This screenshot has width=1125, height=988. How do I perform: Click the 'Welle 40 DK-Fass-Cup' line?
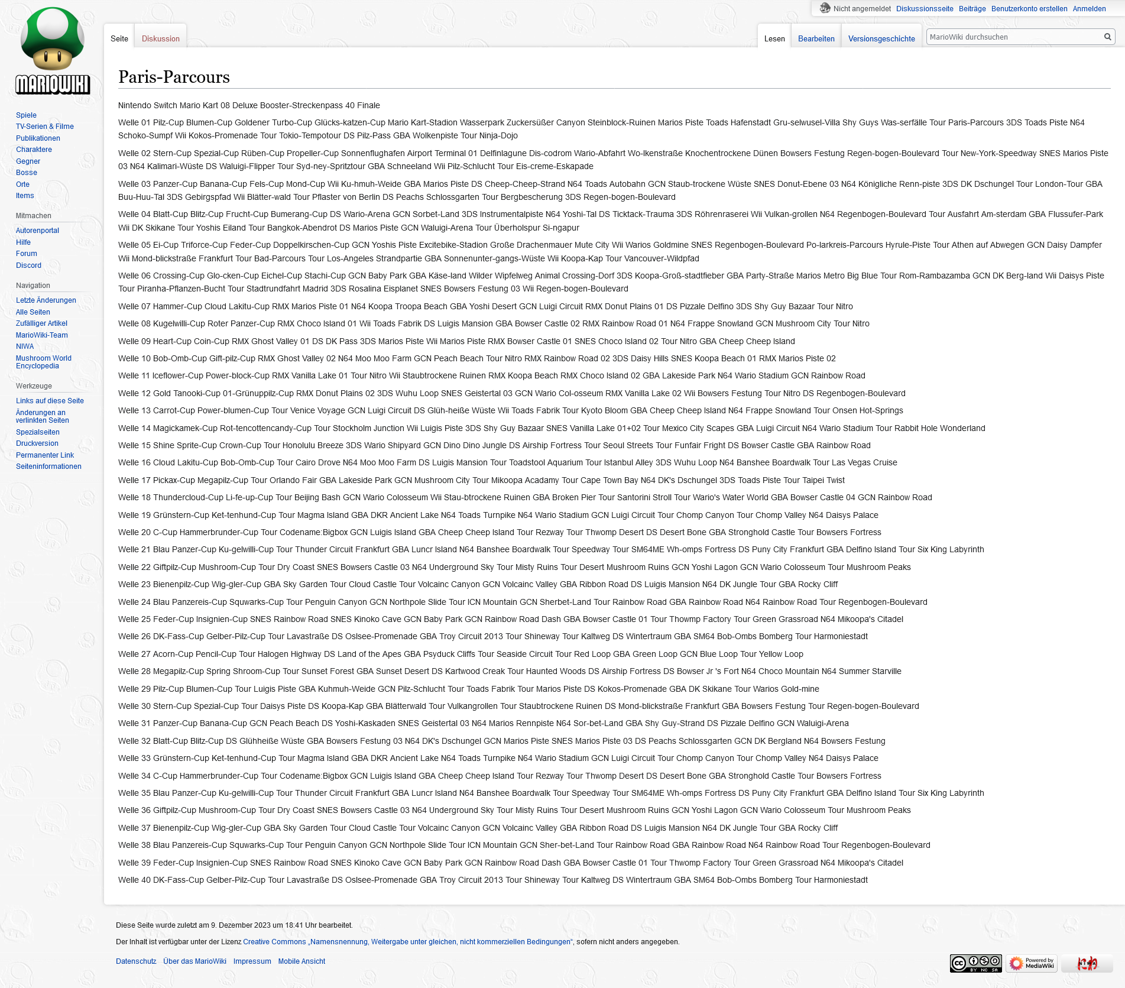click(493, 880)
